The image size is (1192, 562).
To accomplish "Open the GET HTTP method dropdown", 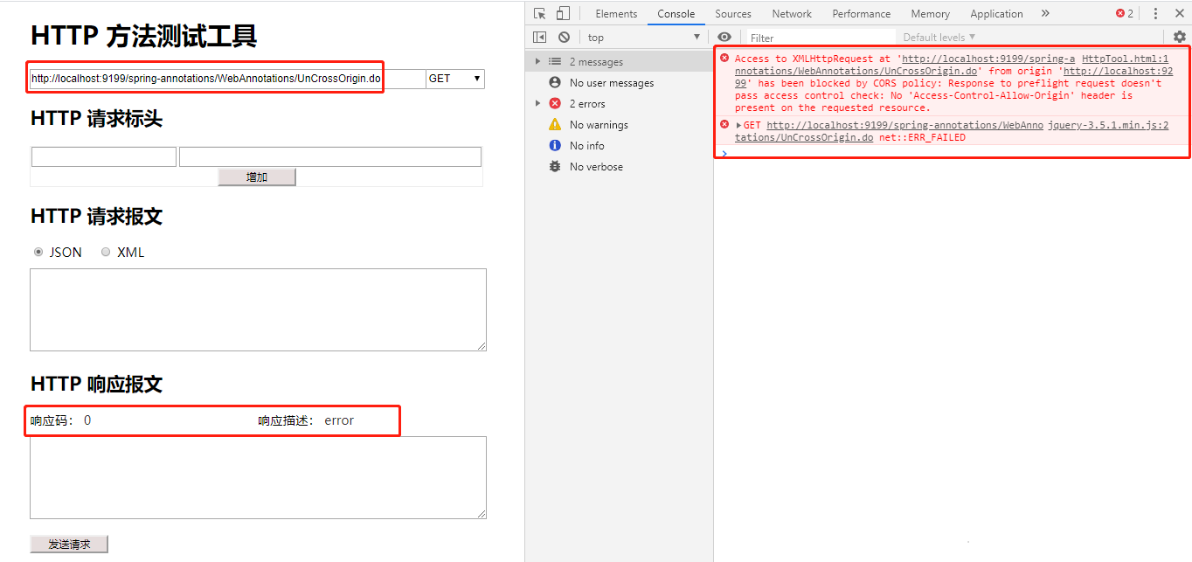I will 455,79.
